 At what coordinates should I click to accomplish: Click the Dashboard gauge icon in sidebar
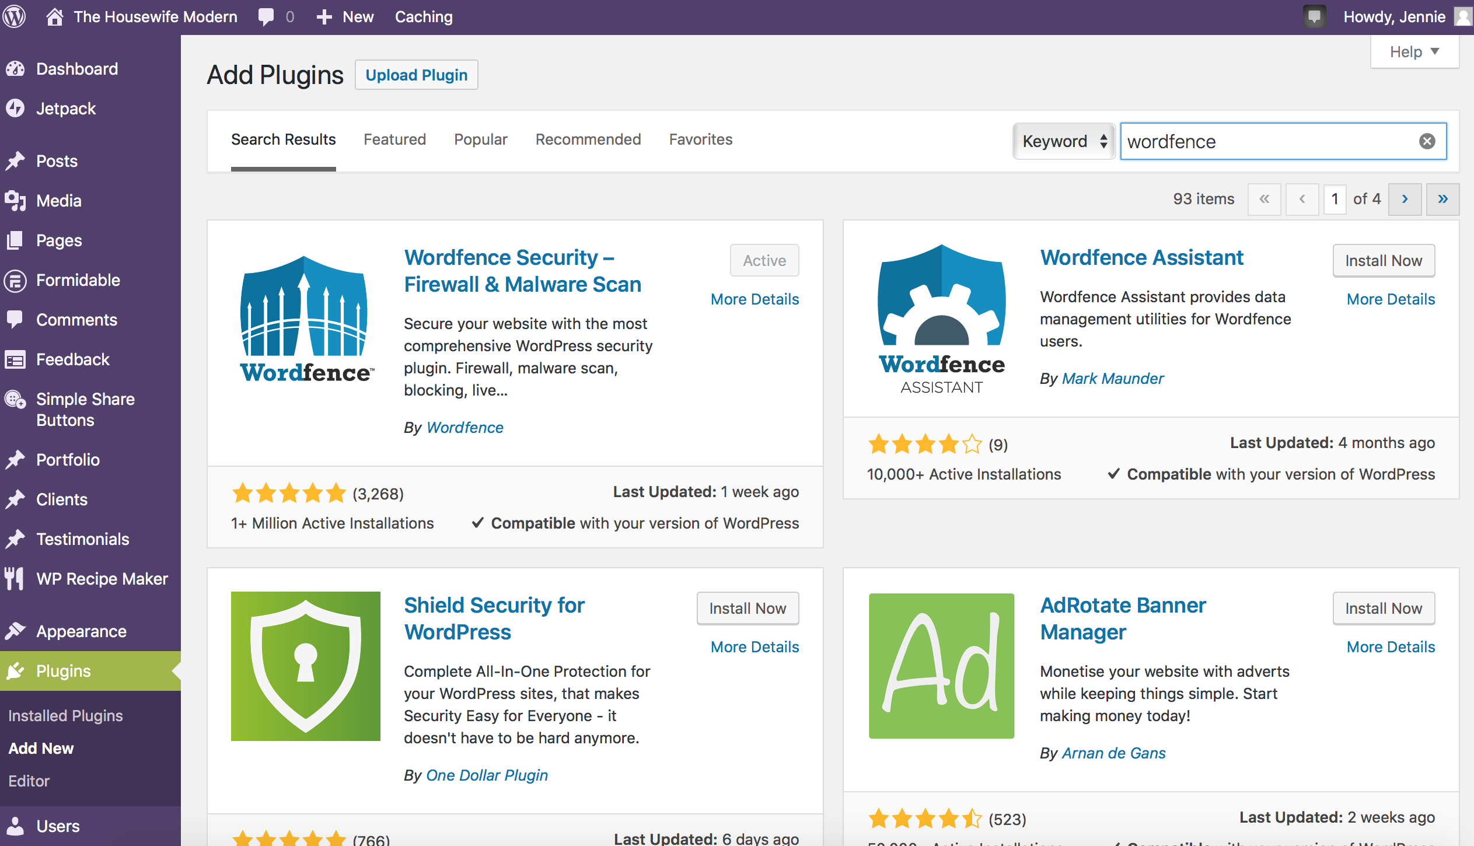pyautogui.click(x=15, y=69)
